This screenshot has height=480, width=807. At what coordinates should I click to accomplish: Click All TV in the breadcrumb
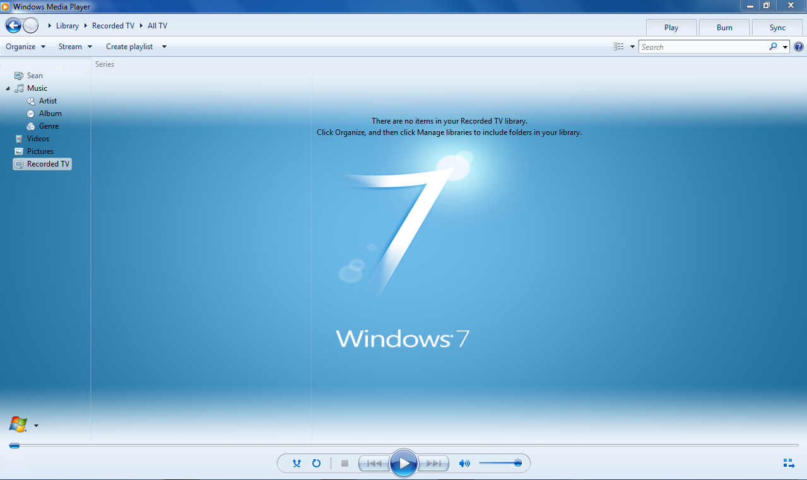click(x=157, y=26)
